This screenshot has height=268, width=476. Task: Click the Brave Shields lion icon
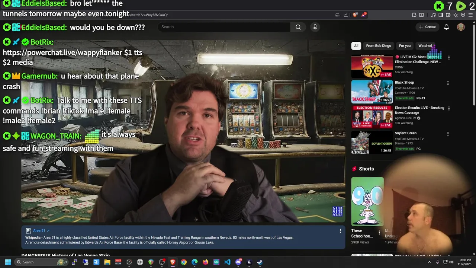tap(355, 15)
